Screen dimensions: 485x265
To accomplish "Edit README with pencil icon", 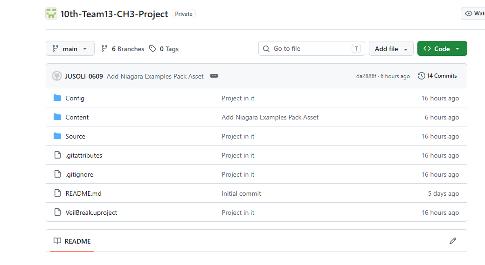I will click(453, 241).
